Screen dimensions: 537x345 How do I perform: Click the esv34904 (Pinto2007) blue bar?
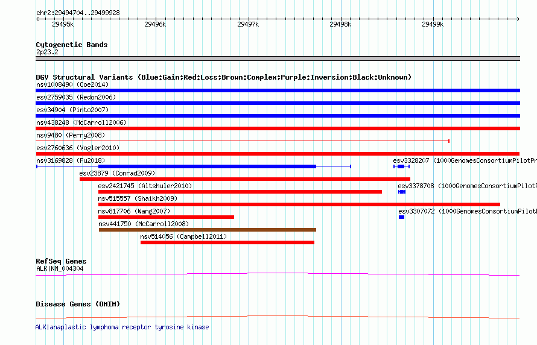278,116
